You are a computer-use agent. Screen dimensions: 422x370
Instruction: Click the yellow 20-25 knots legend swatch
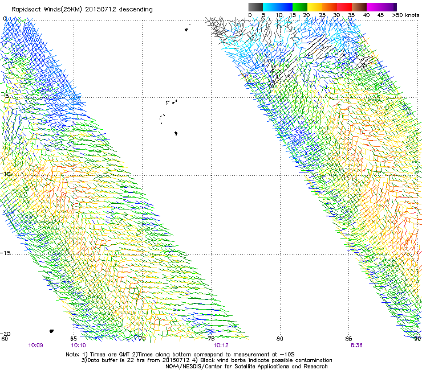click(315, 7)
